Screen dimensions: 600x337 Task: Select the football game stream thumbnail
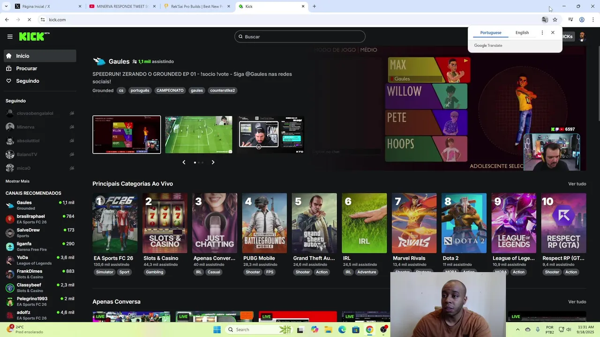coord(199,134)
